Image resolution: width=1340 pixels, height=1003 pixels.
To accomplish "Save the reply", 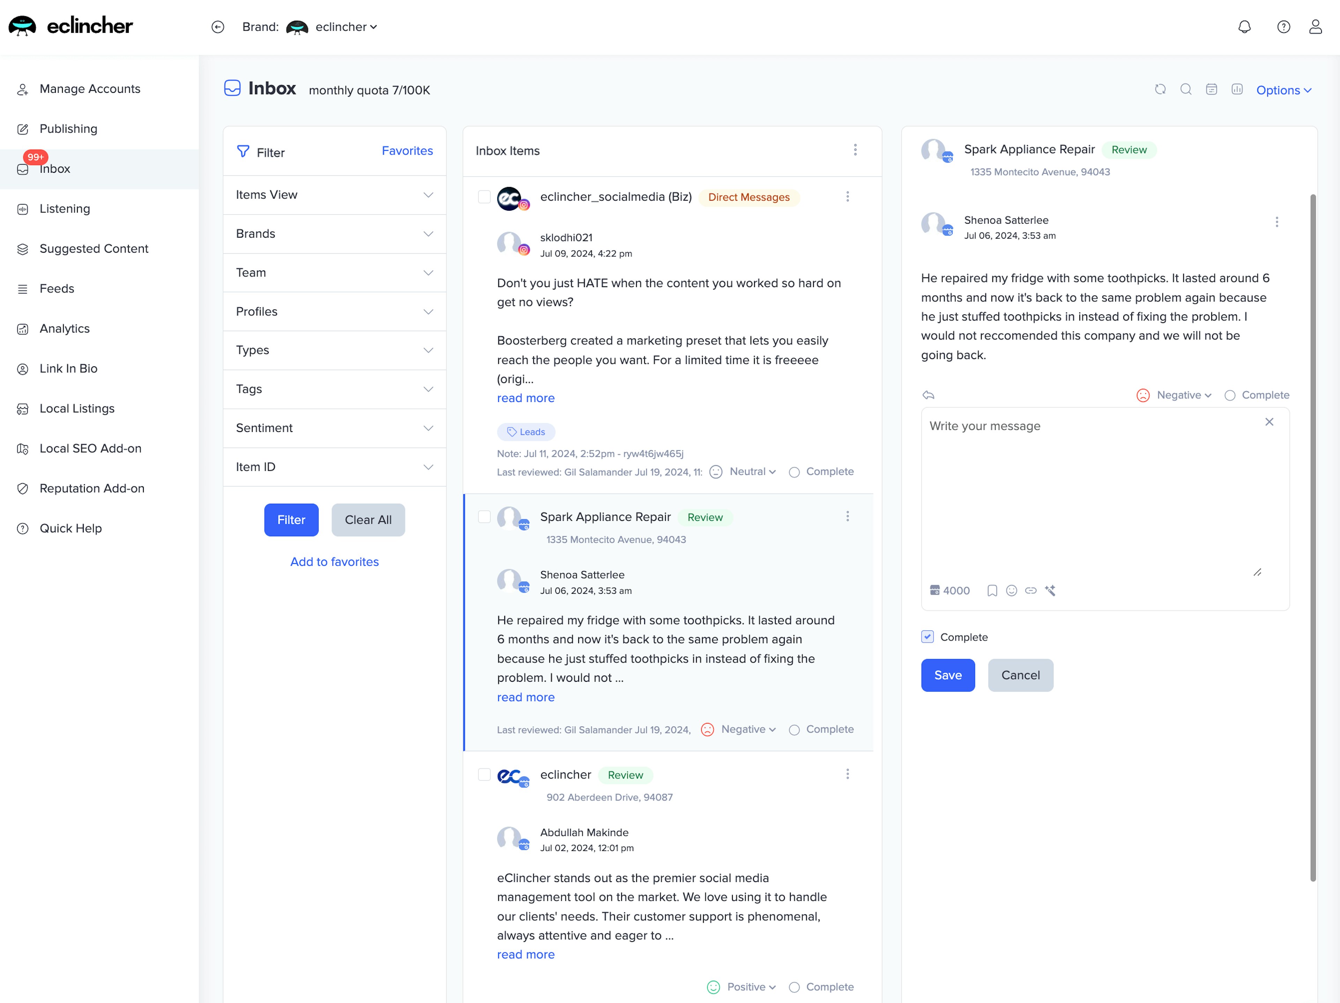I will click(x=947, y=675).
